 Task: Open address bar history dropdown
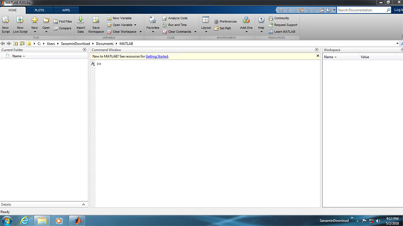(x=397, y=44)
